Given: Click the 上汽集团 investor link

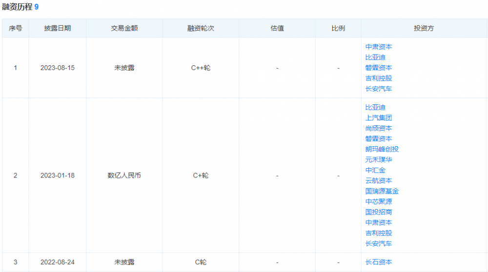Looking at the screenshot, I should tap(379, 118).
